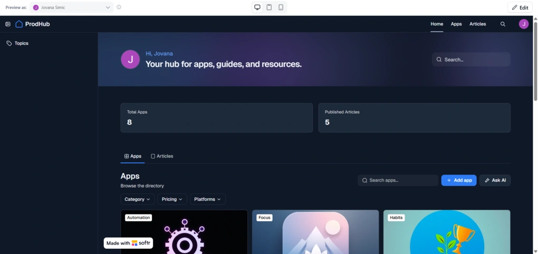This screenshot has width=538, height=254.
Task: Click the Add app button
Action: tap(459, 180)
